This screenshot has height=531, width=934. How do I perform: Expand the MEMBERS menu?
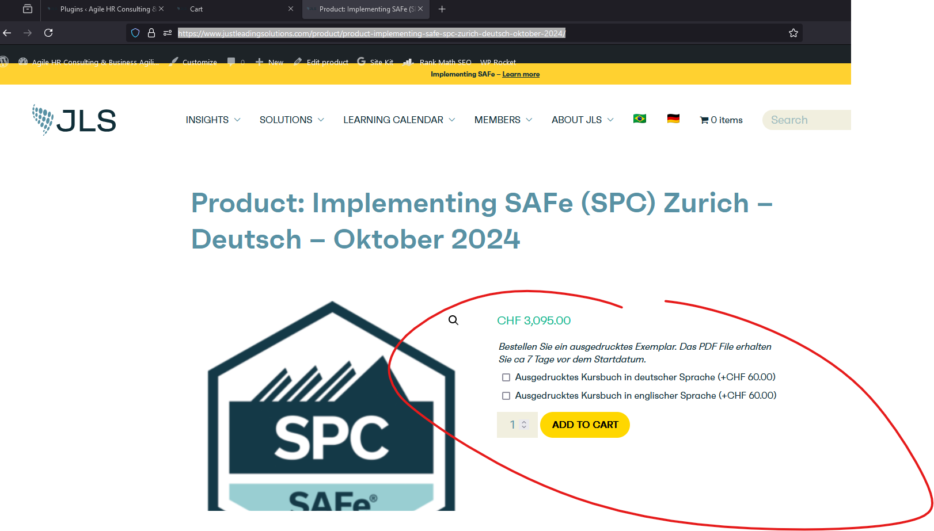[x=503, y=120]
